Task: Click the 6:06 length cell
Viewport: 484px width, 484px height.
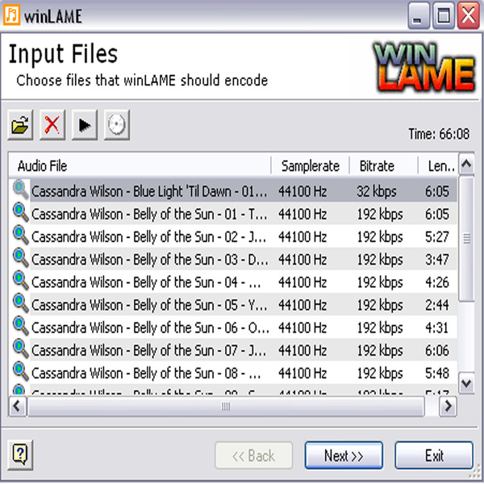Action: [x=436, y=351]
